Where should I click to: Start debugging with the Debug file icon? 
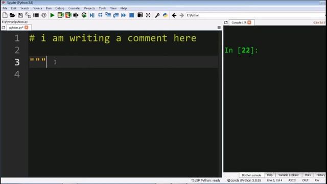pos(92,15)
